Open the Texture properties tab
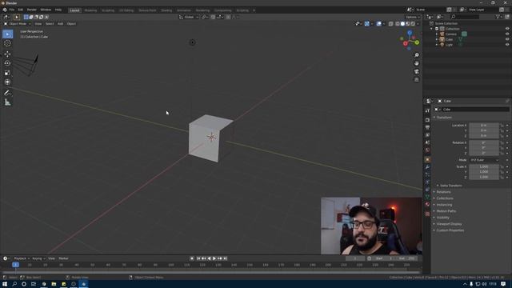 [x=427, y=214]
